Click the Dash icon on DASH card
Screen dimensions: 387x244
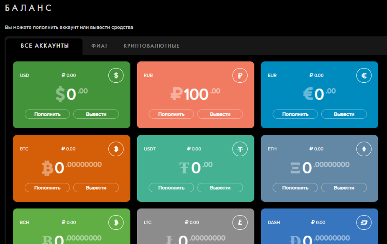[364, 222]
